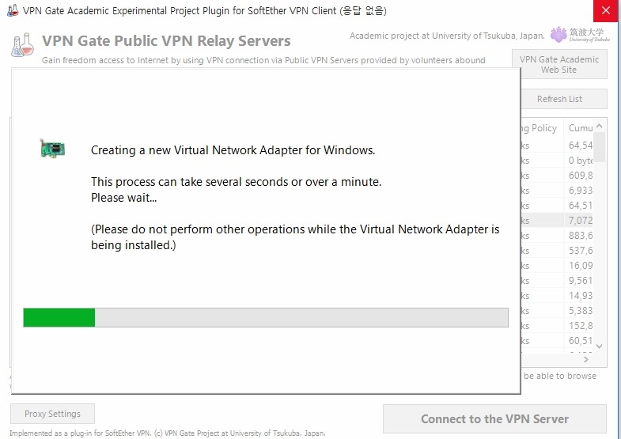This screenshot has width=621, height=439.
Task: Sort by the Cumulative transfers column header
Action: (579, 128)
